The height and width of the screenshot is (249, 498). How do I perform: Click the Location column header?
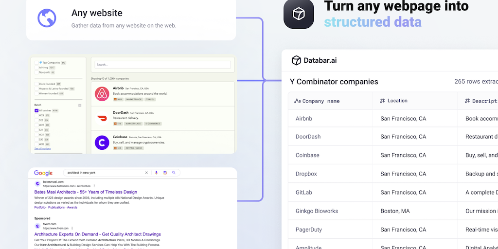[x=415, y=101]
